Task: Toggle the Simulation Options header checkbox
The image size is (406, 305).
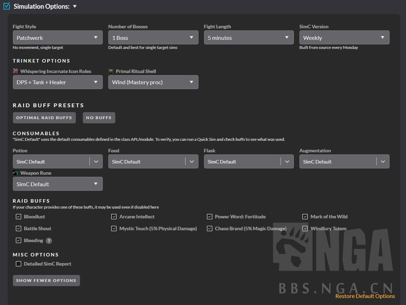Action: (7, 6)
